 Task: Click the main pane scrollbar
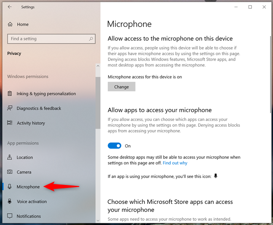270,75
